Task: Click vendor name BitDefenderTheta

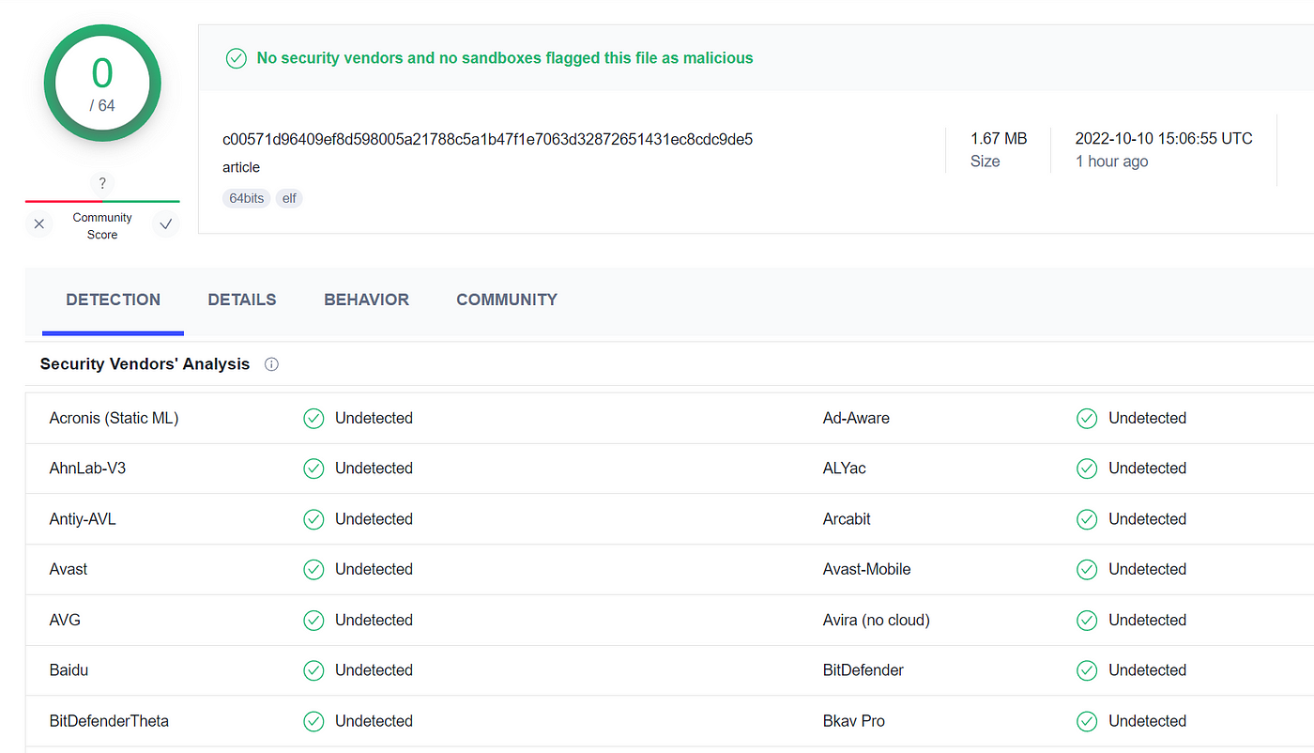Action: 109,721
